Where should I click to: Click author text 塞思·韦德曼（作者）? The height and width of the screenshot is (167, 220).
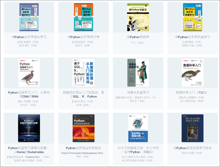tap(28, 101)
